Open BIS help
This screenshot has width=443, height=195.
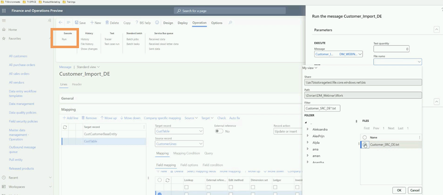click(x=143, y=23)
